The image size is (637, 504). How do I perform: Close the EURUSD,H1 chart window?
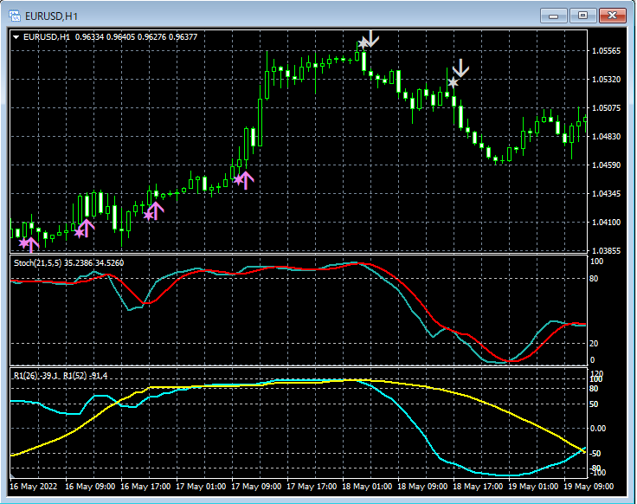click(613, 16)
